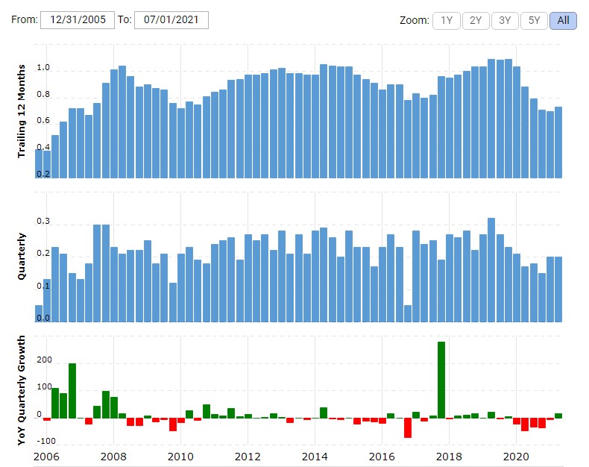Image resolution: width=589 pixels, height=467 pixels.
Task: Click the 200 tick label on YoY chart
Action: pos(44,360)
